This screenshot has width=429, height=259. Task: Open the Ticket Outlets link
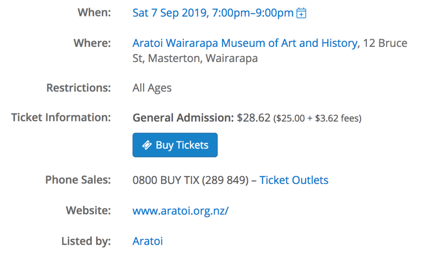coord(294,180)
